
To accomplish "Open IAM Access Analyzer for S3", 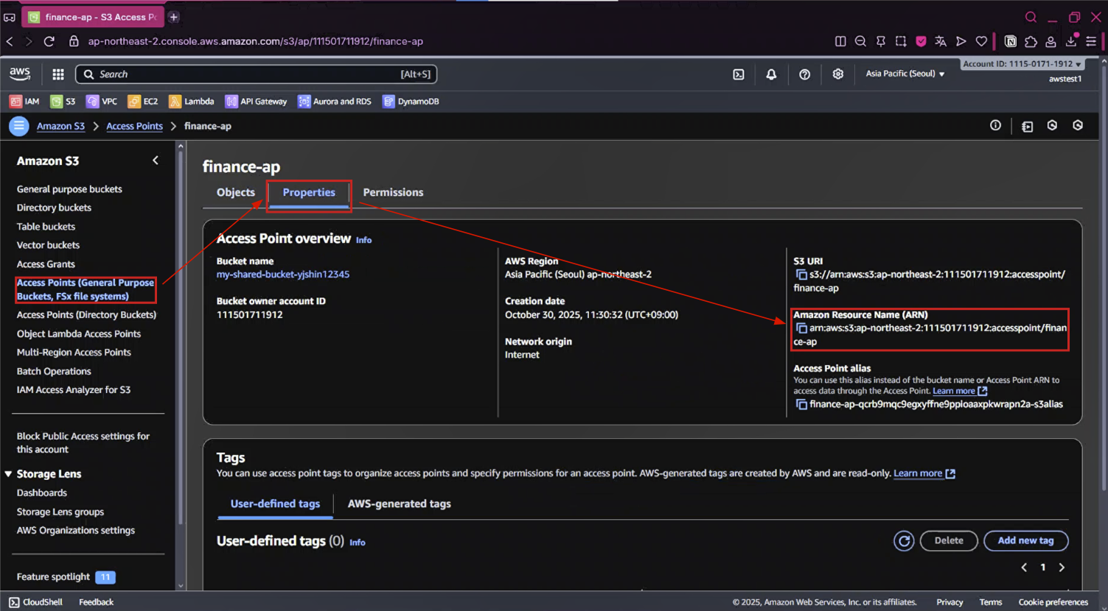I will 74,390.
